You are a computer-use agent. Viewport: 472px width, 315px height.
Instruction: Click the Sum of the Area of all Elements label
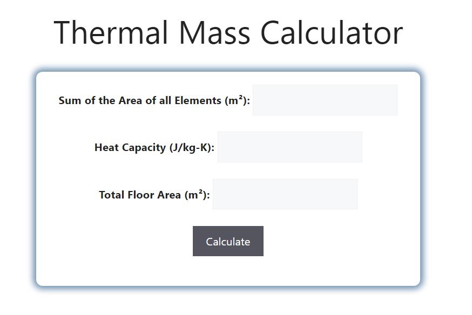(x=153, y=100)
